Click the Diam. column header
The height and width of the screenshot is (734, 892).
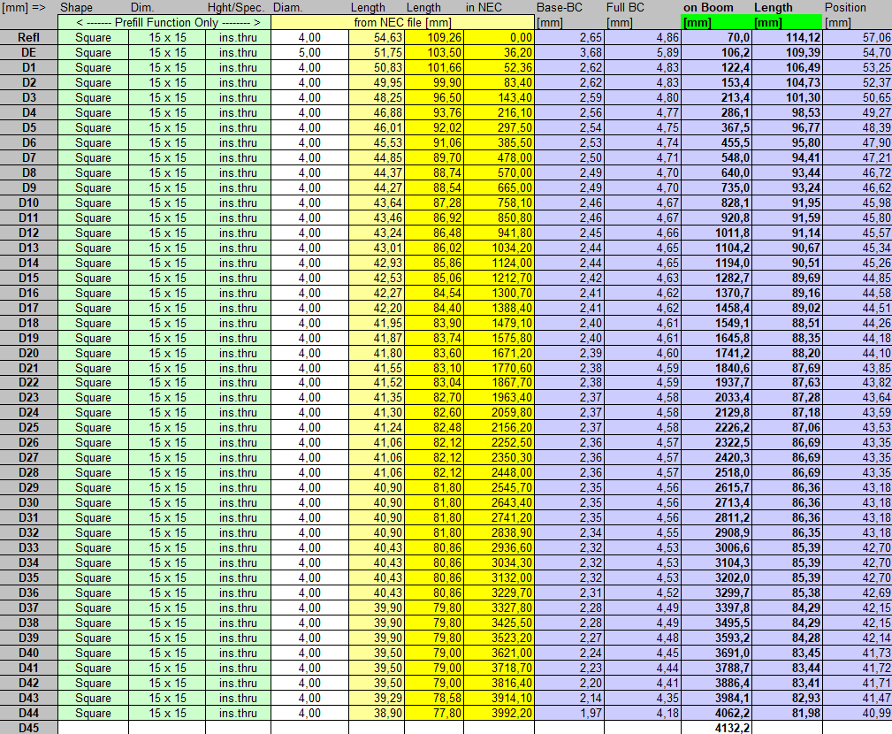click(288, 7)
